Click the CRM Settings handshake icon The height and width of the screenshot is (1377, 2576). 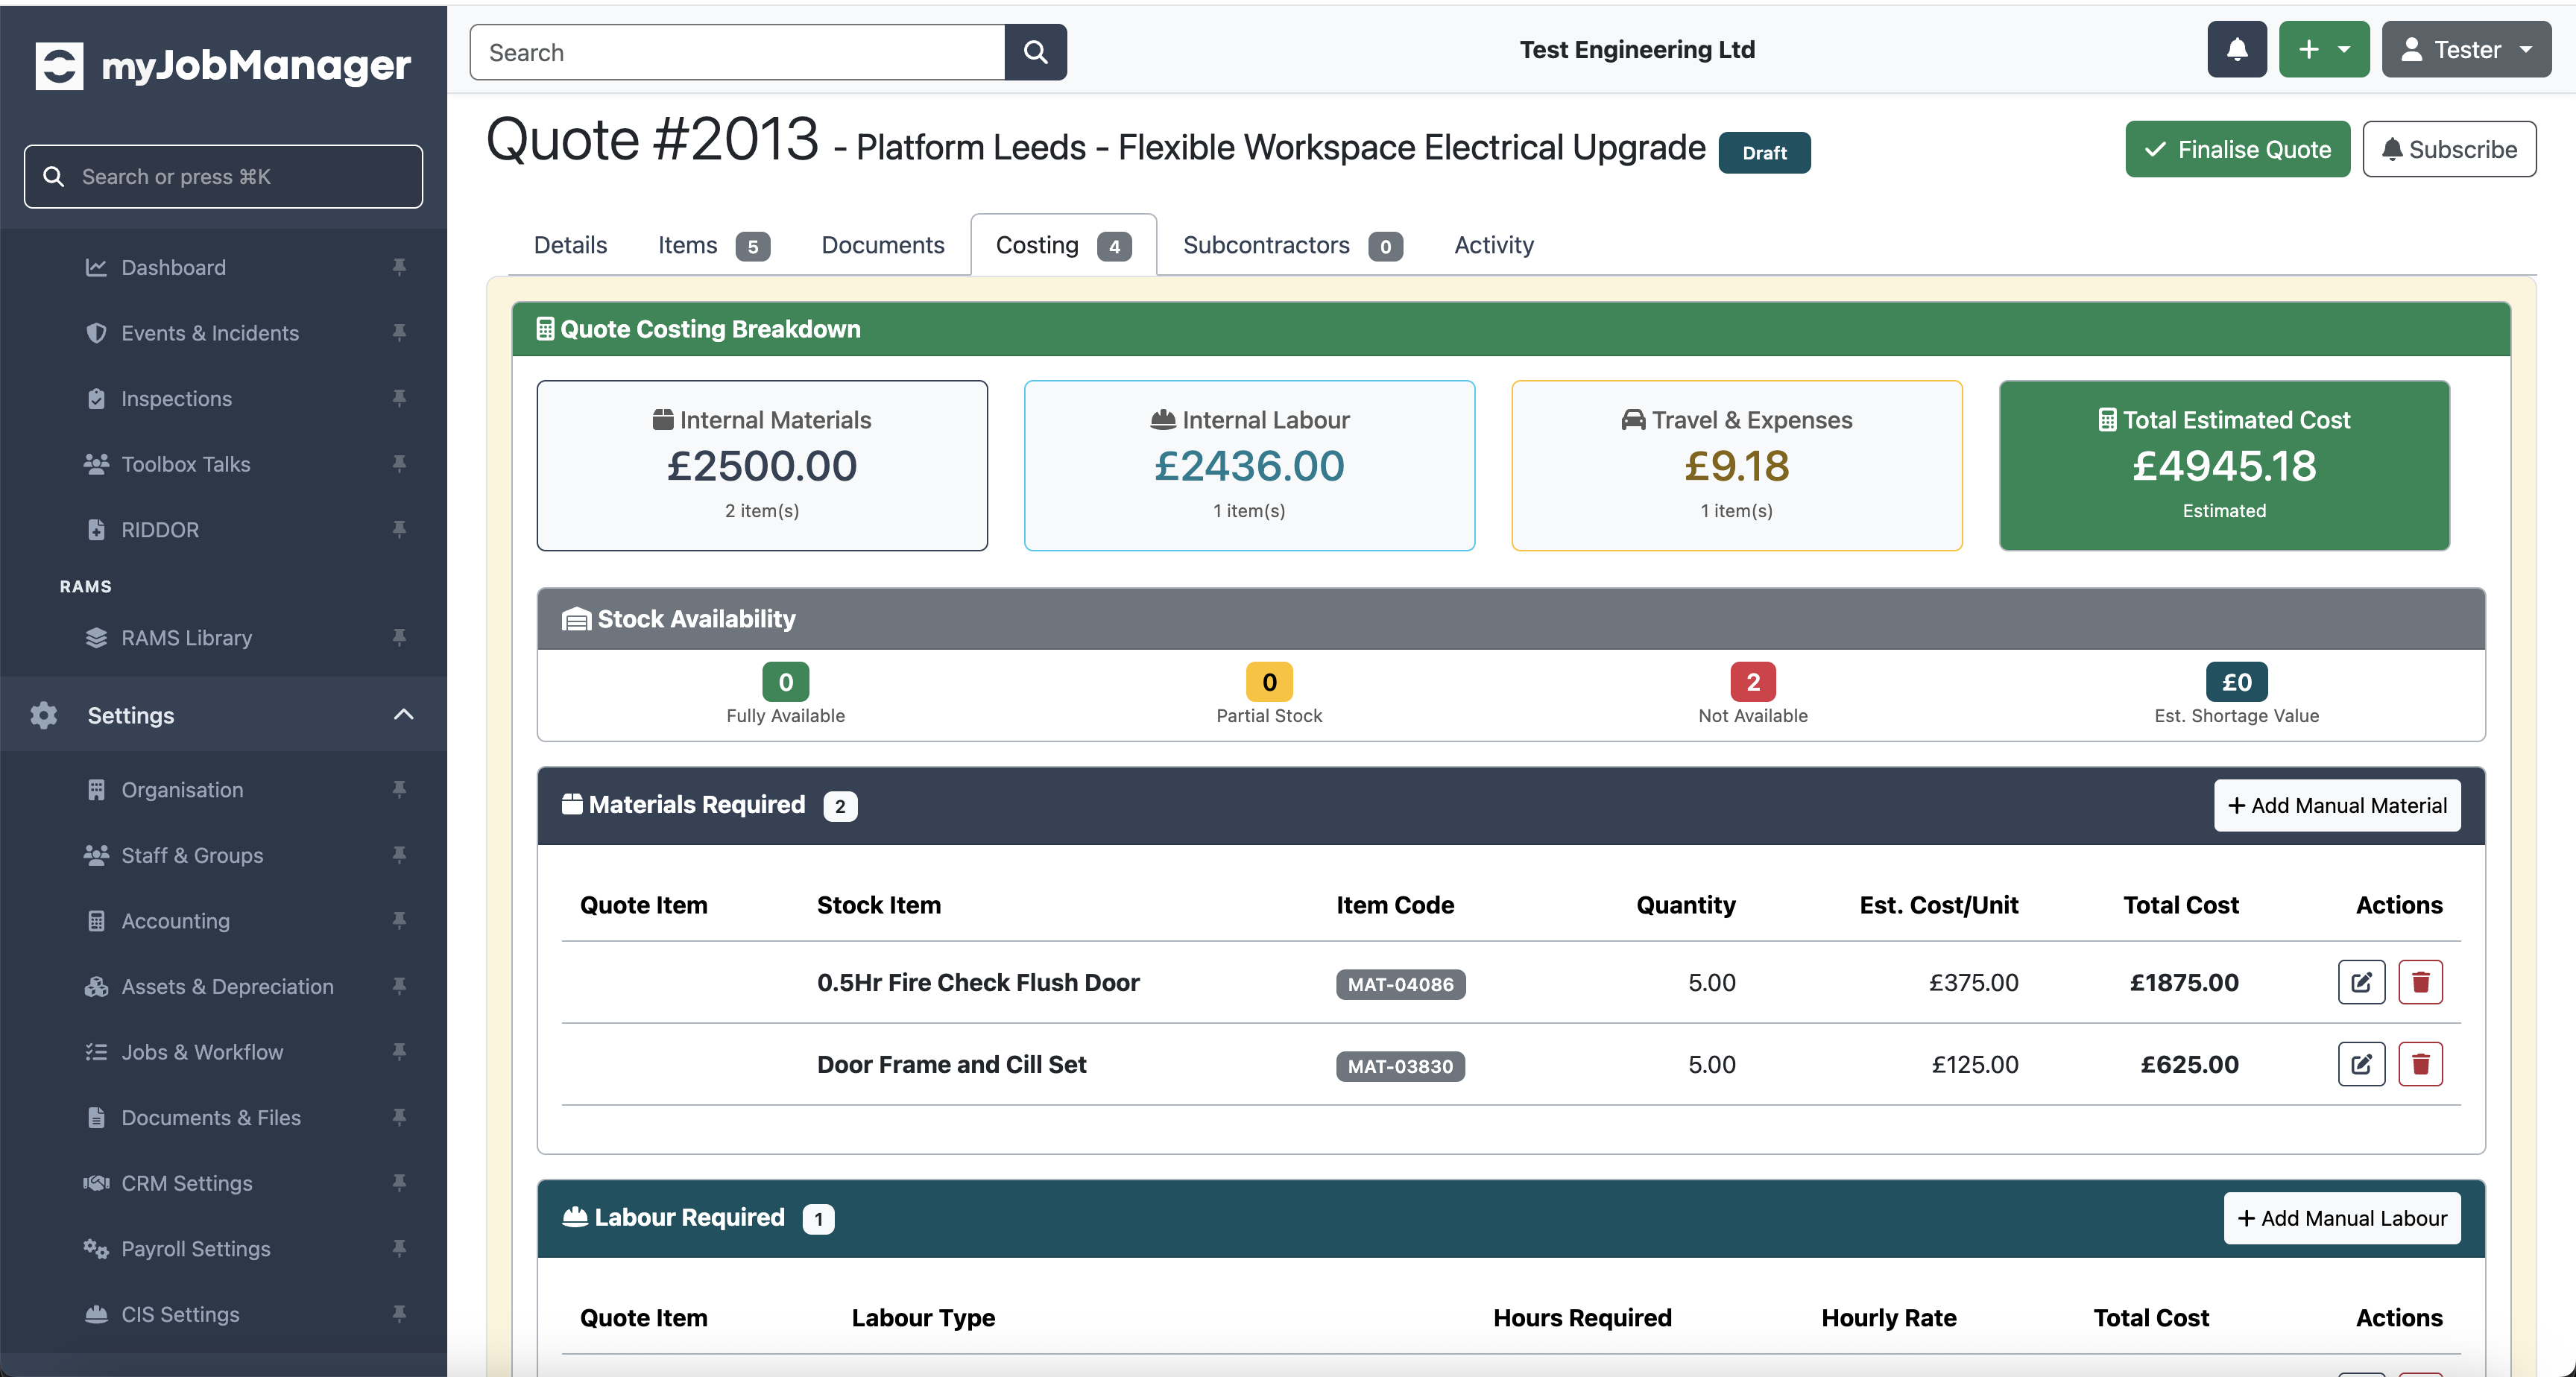[x=96, y=1183]
